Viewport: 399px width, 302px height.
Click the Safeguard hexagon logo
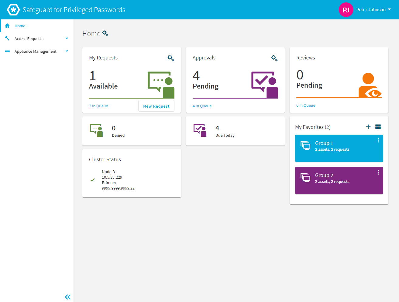pos(13,9)
